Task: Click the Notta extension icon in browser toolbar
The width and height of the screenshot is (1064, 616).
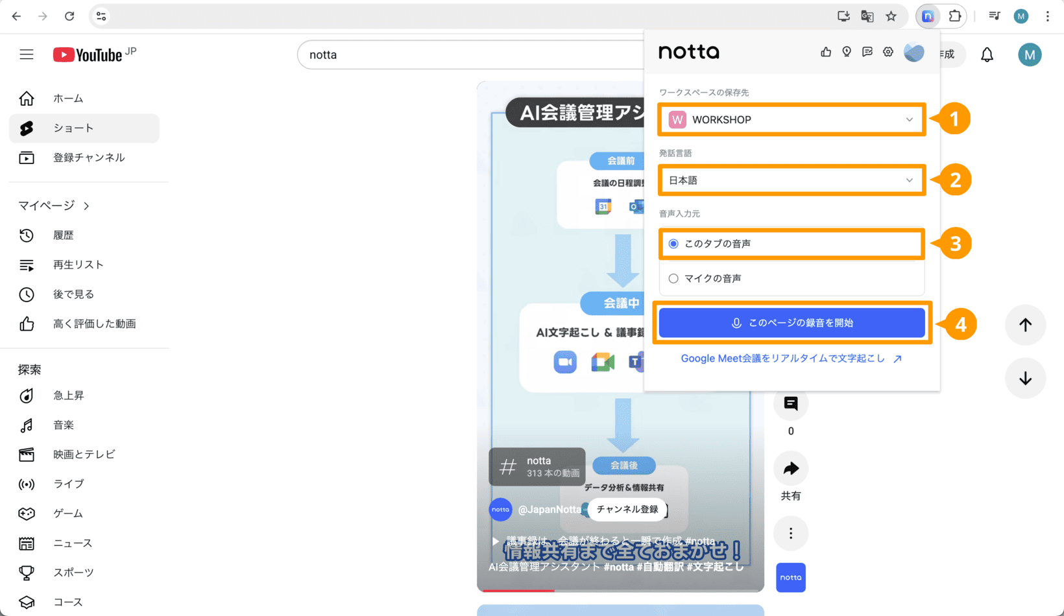Action: click(928, 16)
